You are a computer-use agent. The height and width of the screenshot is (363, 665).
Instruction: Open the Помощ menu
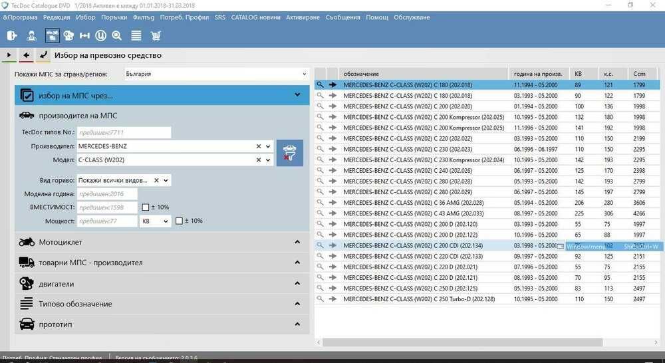pos(377,17)
